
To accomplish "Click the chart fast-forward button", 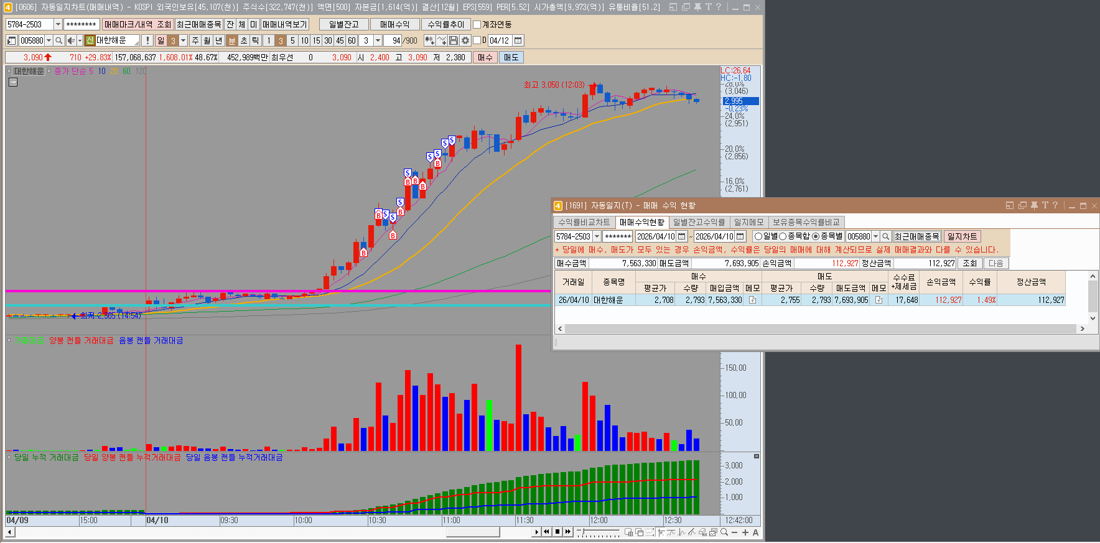I will coord(568,532).
